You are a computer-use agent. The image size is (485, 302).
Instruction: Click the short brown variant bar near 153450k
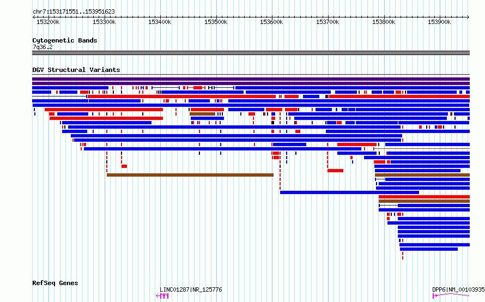[x=202, y=114]
